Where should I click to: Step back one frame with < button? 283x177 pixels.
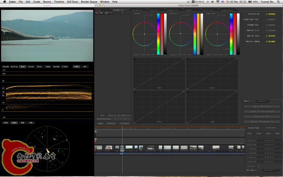point(259,133)
